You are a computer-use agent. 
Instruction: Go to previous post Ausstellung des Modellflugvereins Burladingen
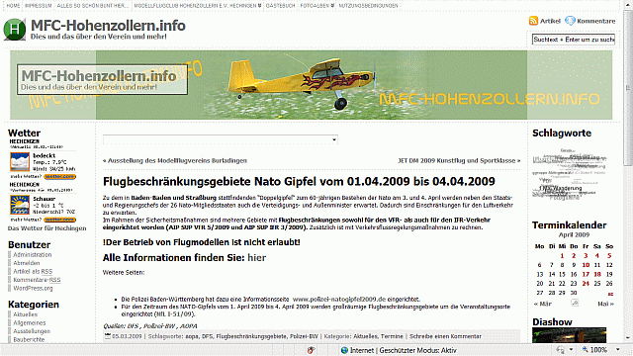(175, 160)
